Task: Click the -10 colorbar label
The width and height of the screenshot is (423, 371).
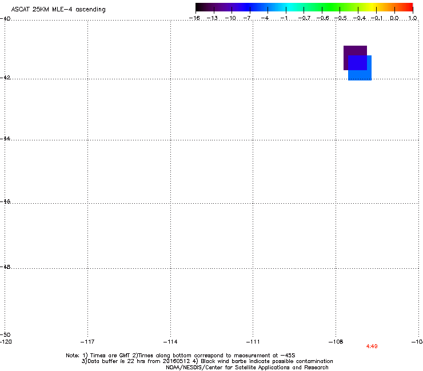Action: click(230, 18)
